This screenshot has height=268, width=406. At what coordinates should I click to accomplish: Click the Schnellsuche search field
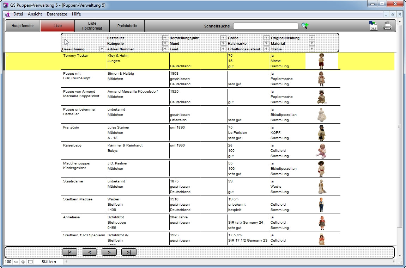[266, 26]
